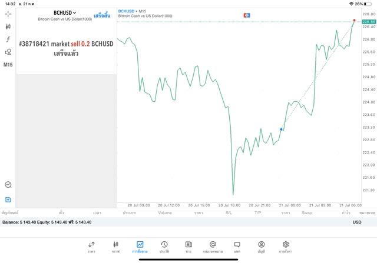Open the account tab with person icon
The image size is (377, 263).
click(262, 247)
